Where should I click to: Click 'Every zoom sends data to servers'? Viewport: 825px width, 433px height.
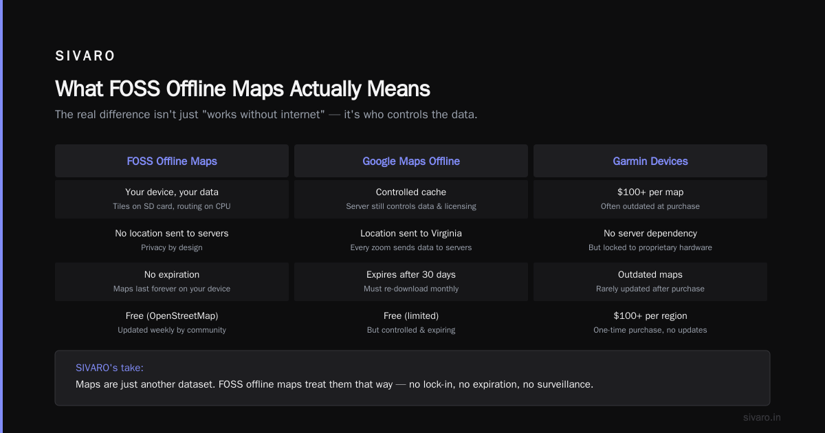pyautogui.click(x=411, y=247)
